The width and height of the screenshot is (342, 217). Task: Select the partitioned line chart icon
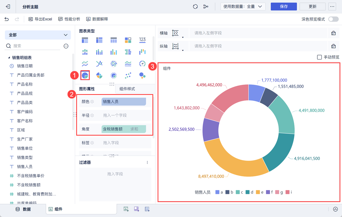click(x=85, y=64)
